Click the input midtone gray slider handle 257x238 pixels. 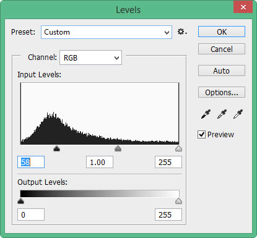pyautogui.click(x=118, y=148)
